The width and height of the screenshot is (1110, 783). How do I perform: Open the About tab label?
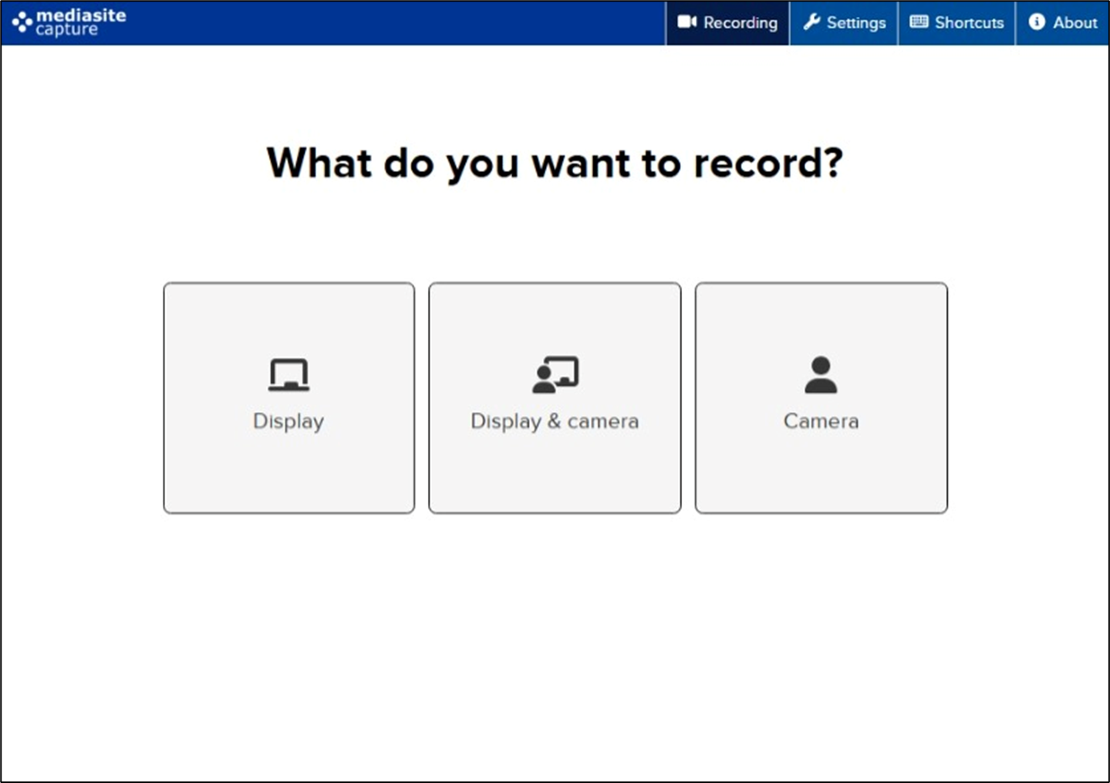point(1075,22)
